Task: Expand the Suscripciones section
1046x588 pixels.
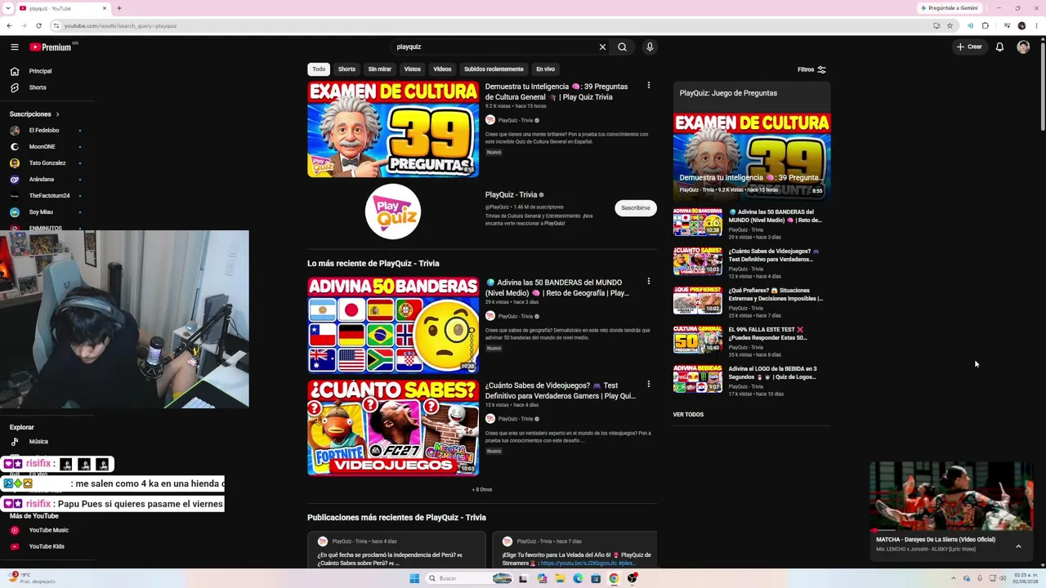Action: tap(34, 114)
